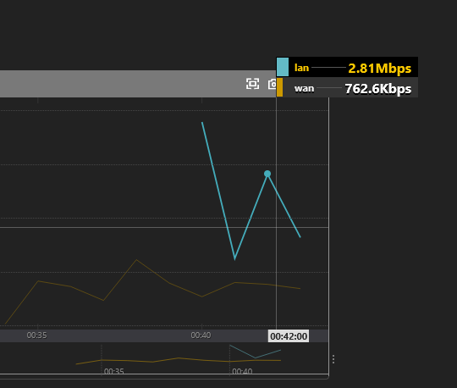Click the lan value 2.81Mbps
Viewport: 457px width, 388px height.
pos(379,69)
